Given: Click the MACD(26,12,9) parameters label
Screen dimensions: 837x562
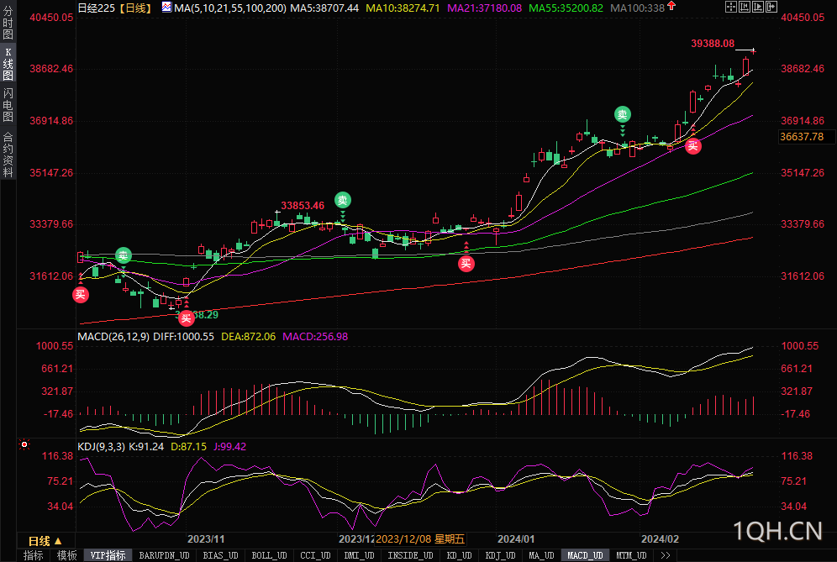Looking at the screenshot, I should [113, 337].
